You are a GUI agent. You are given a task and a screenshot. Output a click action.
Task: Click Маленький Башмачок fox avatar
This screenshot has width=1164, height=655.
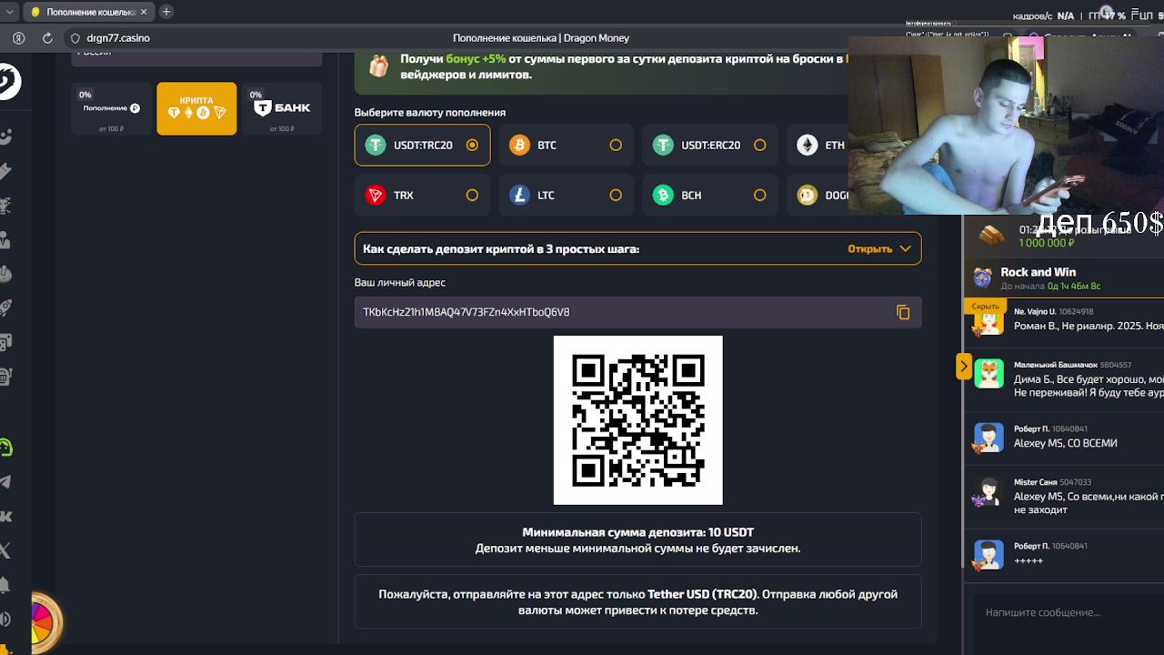tap(988, 374)
